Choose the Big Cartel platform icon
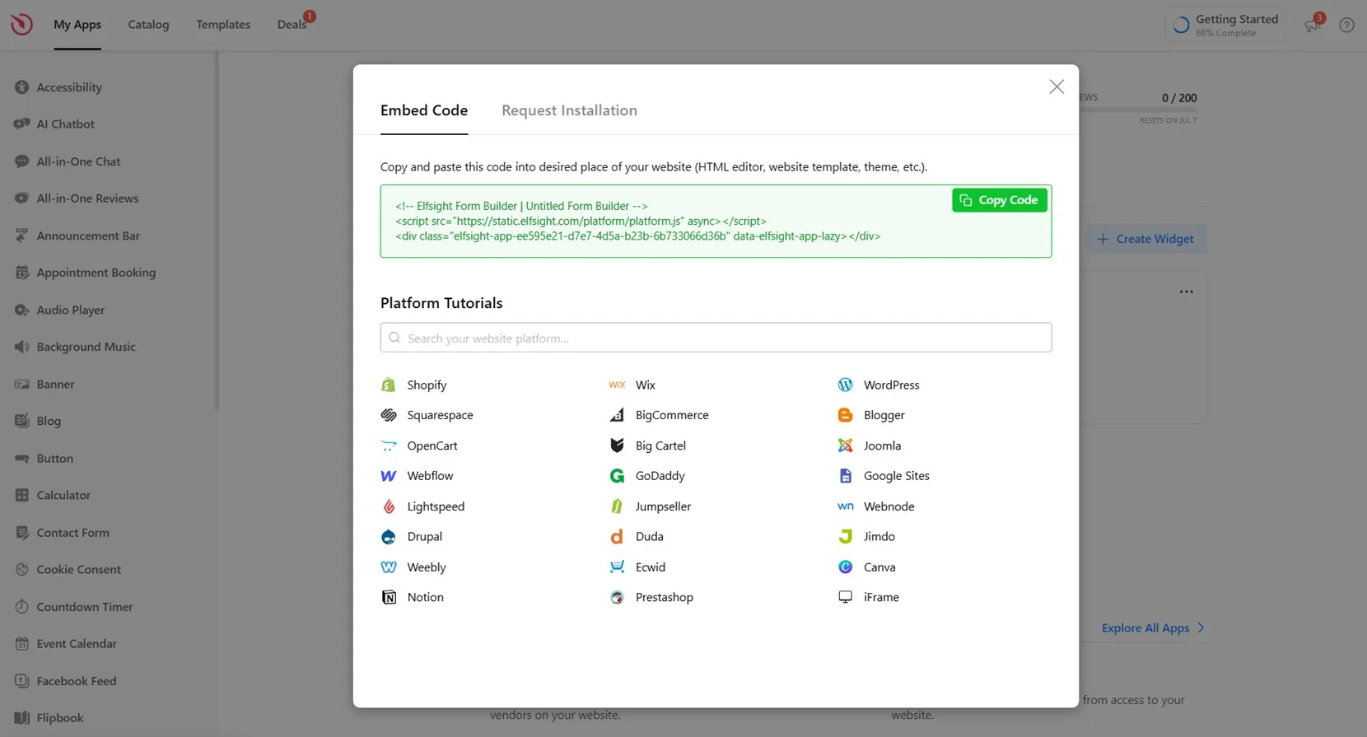1367x737 pixels. click(x=617, y=445)
